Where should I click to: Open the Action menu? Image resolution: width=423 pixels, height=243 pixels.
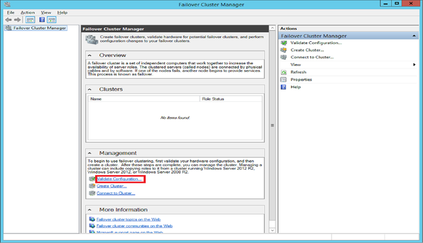click(x=28, y=13)
